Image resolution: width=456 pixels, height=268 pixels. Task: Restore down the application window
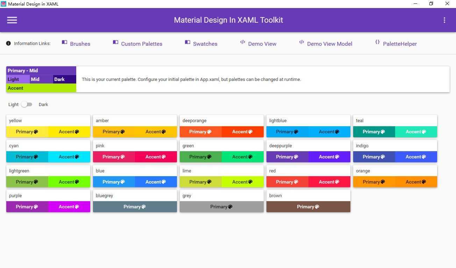coord(431,4)
